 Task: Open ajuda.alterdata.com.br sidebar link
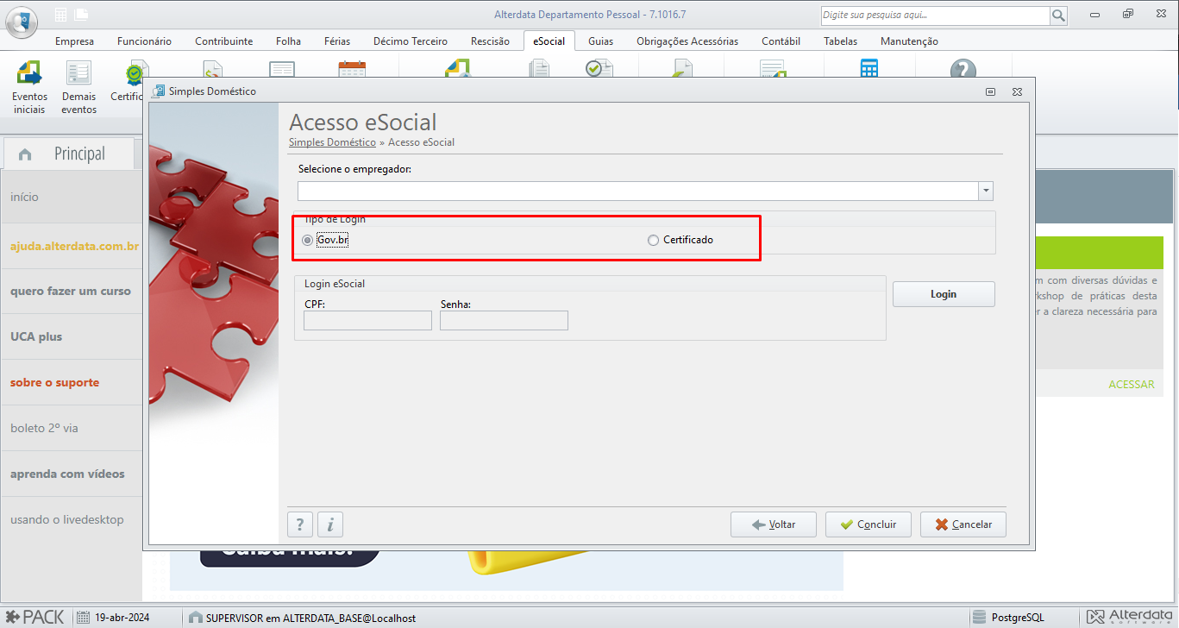pos(74,246)
